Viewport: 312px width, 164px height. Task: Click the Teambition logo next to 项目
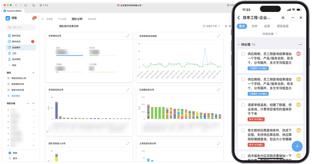coord(8,18)
